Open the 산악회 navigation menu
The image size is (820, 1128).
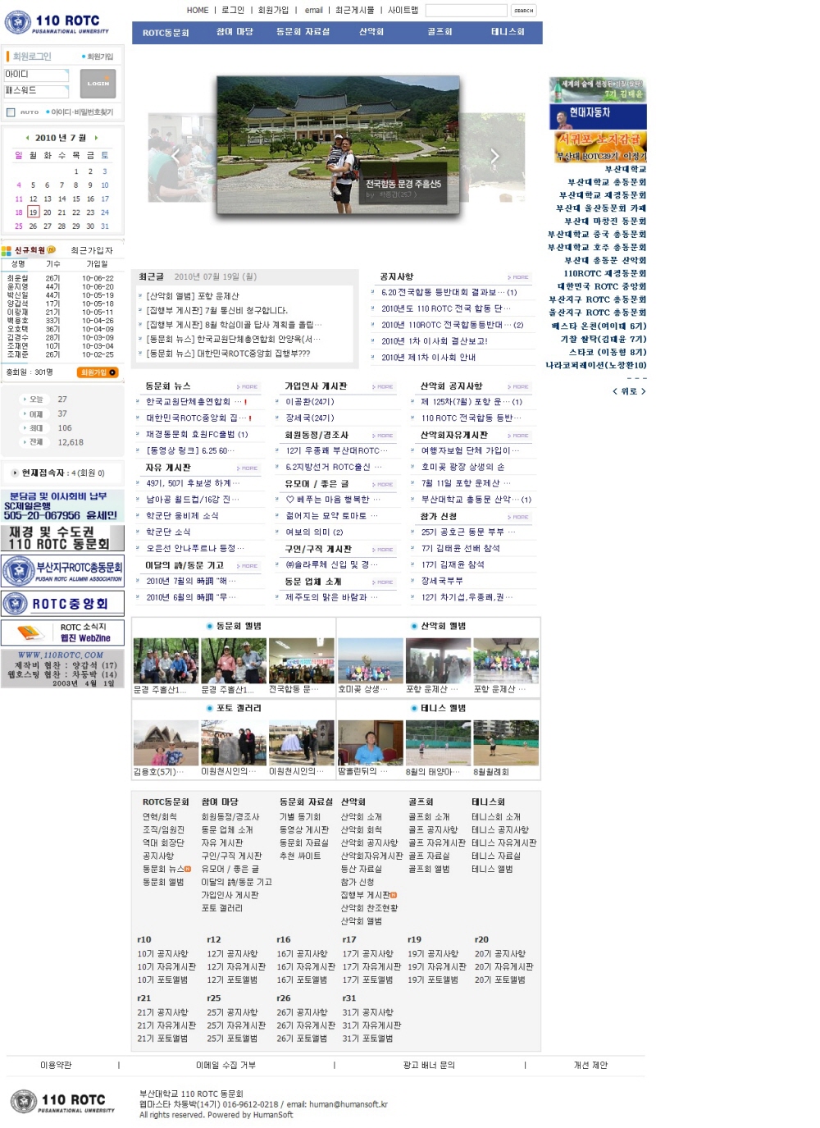click(371, 32)
